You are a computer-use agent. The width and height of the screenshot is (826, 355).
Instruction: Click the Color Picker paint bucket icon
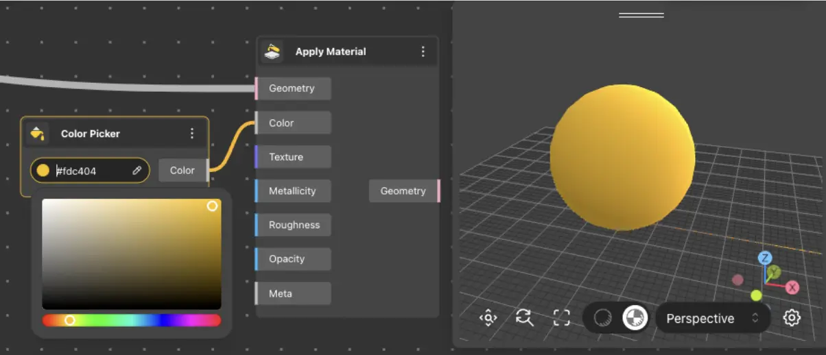[x=38, y=133]
